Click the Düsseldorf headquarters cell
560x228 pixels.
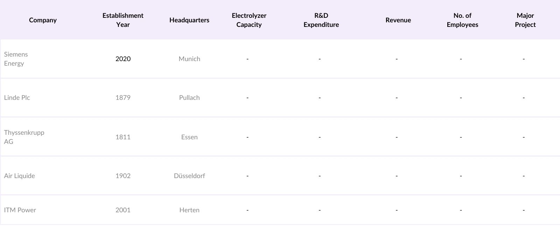189,176
